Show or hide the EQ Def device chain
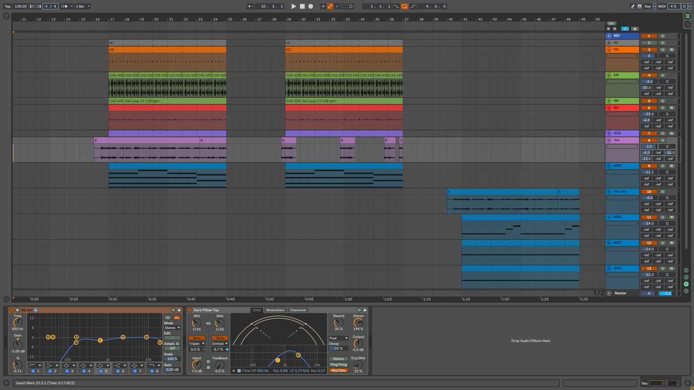The width and height of the screenshot is (694, 390). (x=17, y=310)
